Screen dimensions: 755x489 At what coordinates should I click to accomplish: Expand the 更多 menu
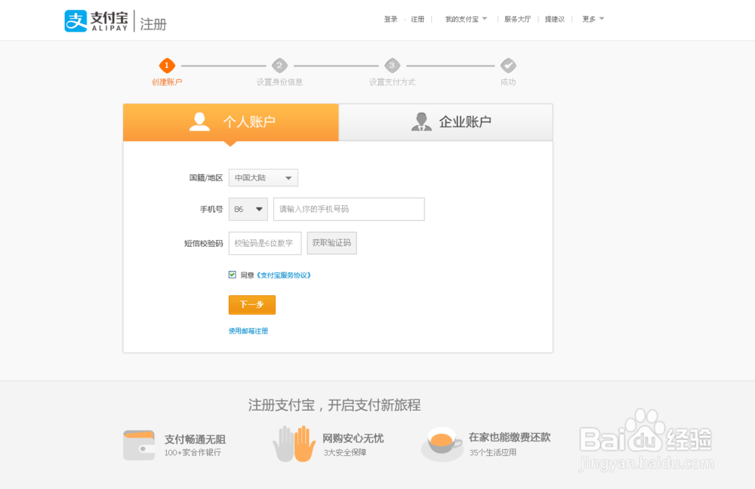[x=593, y=20]
